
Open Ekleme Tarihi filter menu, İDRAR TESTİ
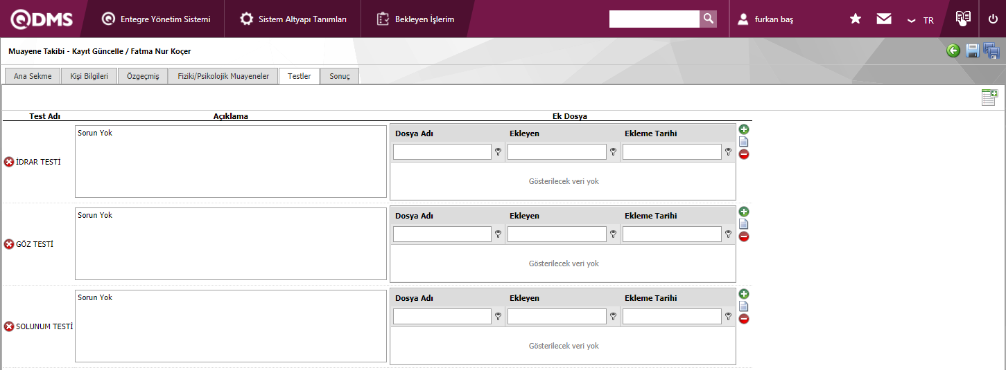click(728, 152)
